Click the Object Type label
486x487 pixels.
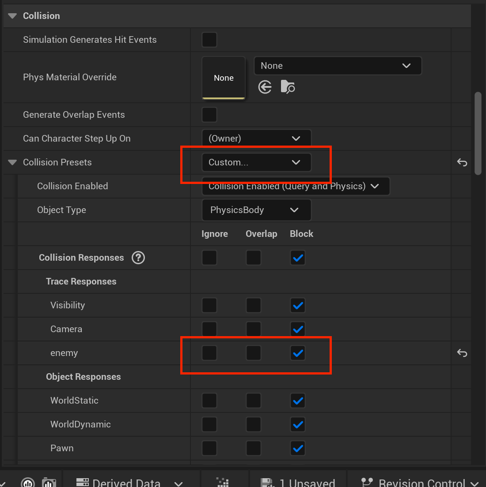[x=61, y=210]
